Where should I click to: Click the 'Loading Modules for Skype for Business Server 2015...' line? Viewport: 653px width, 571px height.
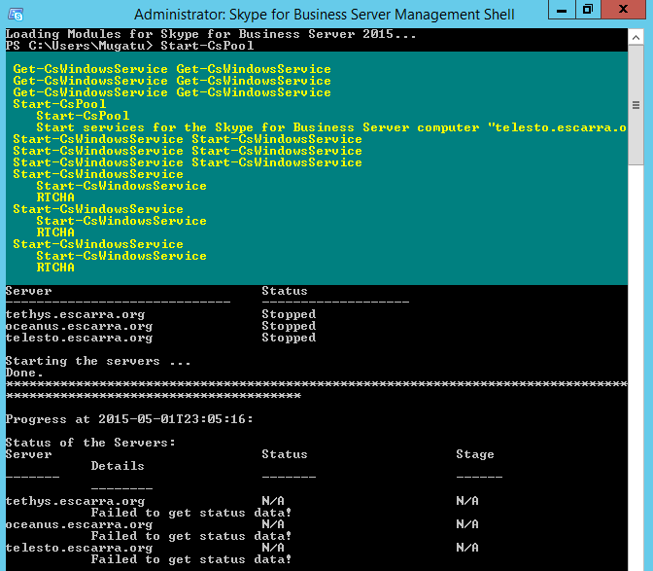coord(211,34)
